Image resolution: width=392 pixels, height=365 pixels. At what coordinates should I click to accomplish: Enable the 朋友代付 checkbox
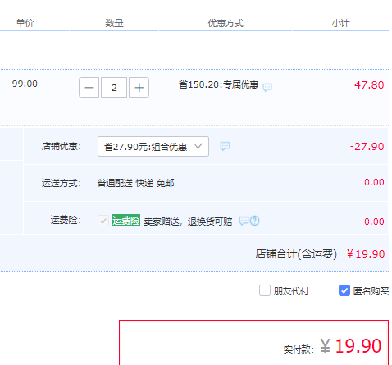click(x=265, y=290)
